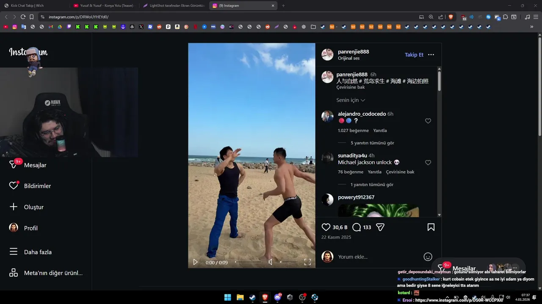Open Discord from the taskbar

pyautogui.click(x=277, y=297)
